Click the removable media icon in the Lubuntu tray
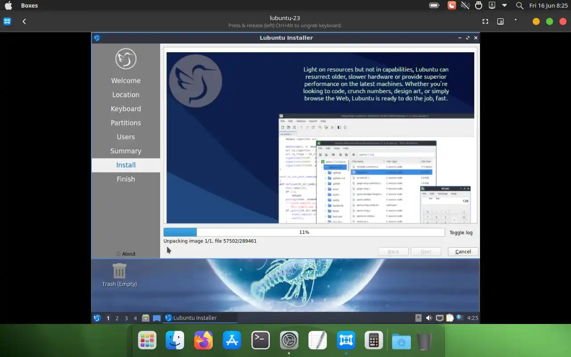Viewport: 571px width, 357px height. coord(418,318)
